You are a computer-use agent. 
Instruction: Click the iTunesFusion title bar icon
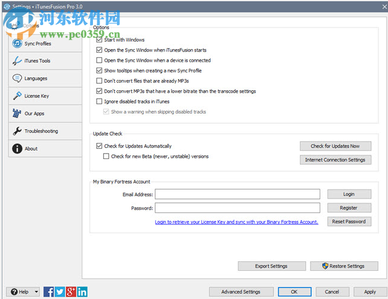coord(7,7)
